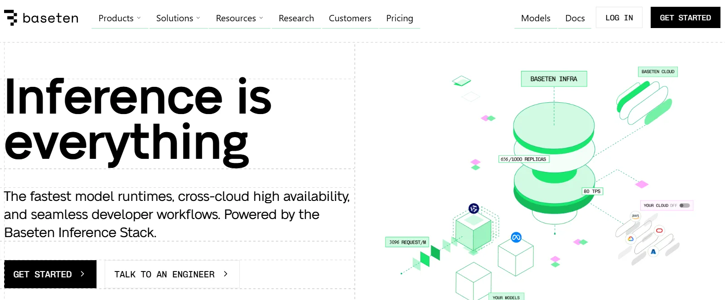This screenshot has width=725, height=300.
Task: Click the LOG IN button
Action: click(619, 18)
